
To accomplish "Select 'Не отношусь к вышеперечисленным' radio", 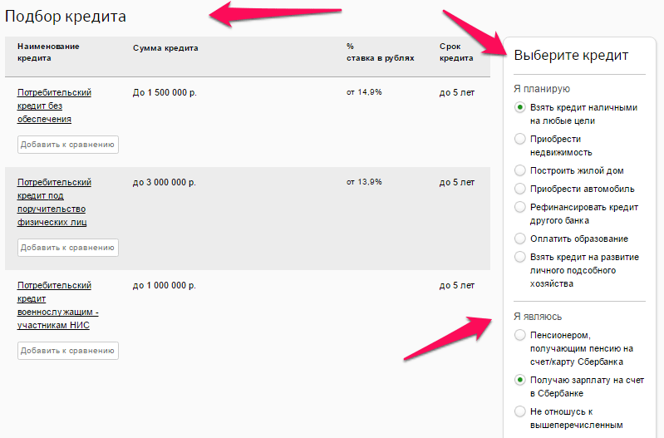I will 520,411.
